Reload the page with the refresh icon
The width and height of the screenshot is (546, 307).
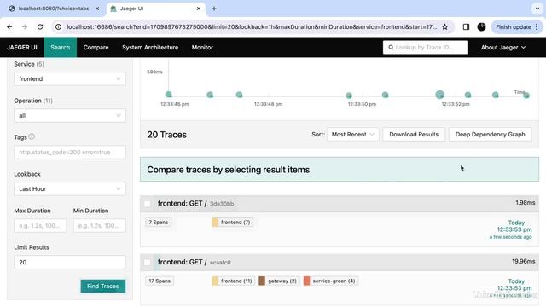click(40, 26)
